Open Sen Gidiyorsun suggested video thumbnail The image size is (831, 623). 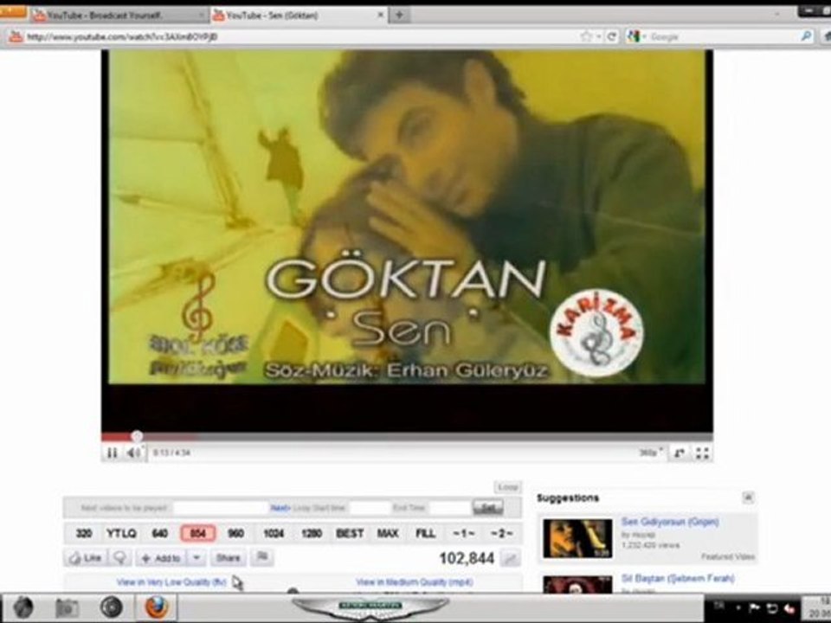(x=577, y=538)
